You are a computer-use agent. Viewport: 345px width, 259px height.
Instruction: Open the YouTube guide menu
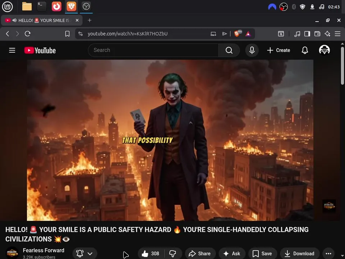12,50
